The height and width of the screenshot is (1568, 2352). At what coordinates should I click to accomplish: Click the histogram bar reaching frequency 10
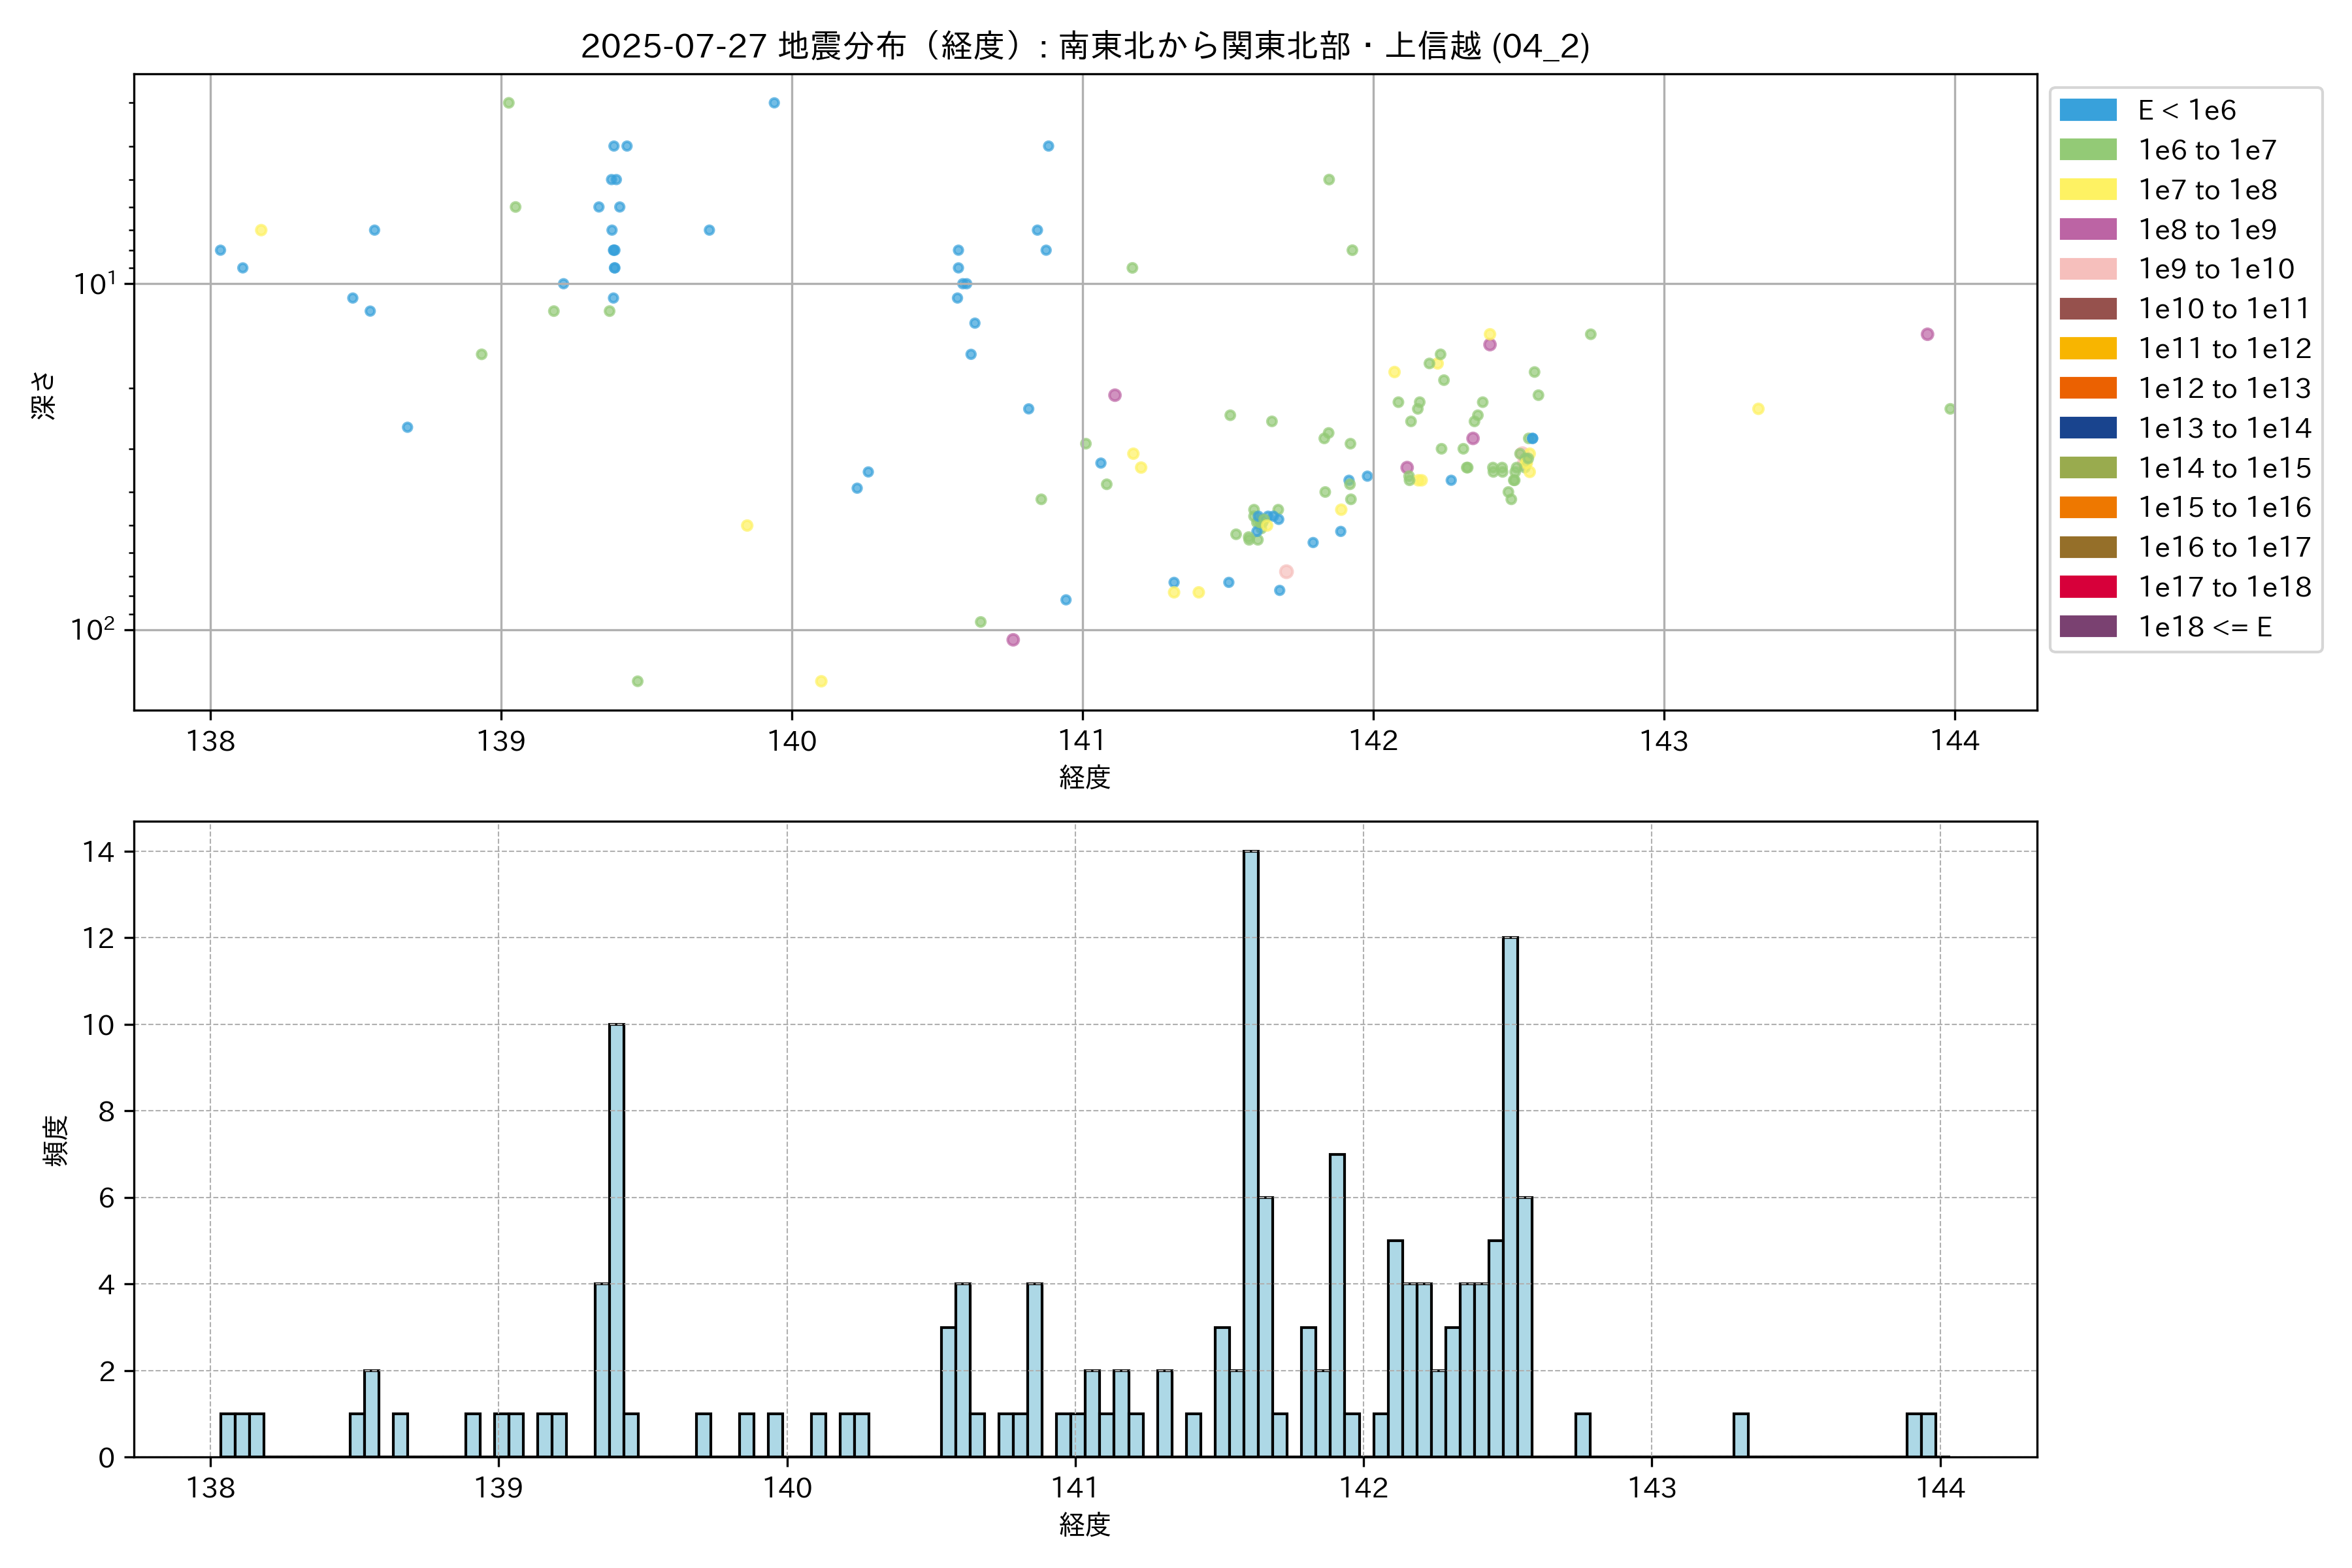(x=616, y=1240)
